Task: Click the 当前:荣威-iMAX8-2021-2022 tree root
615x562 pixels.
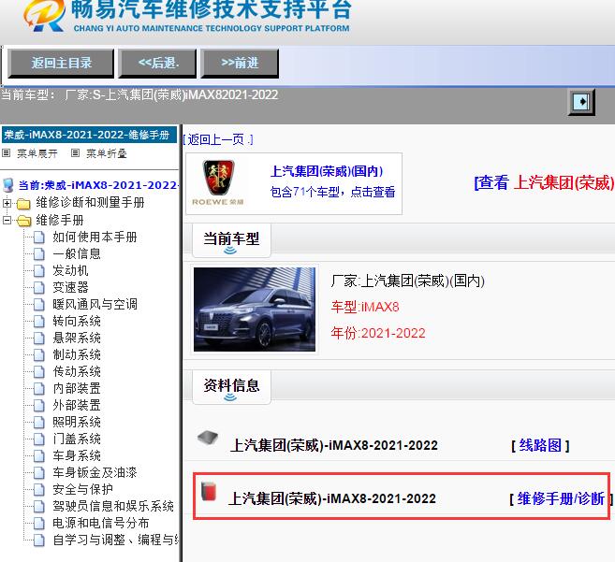Action: point(98,185)
